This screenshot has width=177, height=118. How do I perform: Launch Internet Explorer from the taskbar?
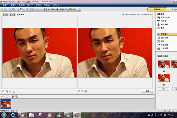13,115
